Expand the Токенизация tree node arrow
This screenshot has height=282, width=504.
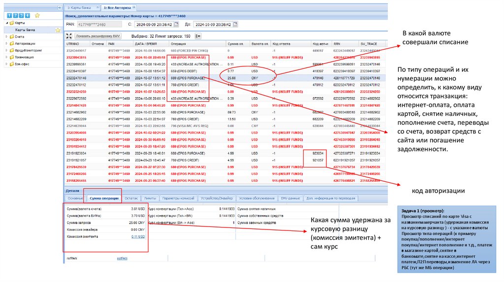[7, 57]
